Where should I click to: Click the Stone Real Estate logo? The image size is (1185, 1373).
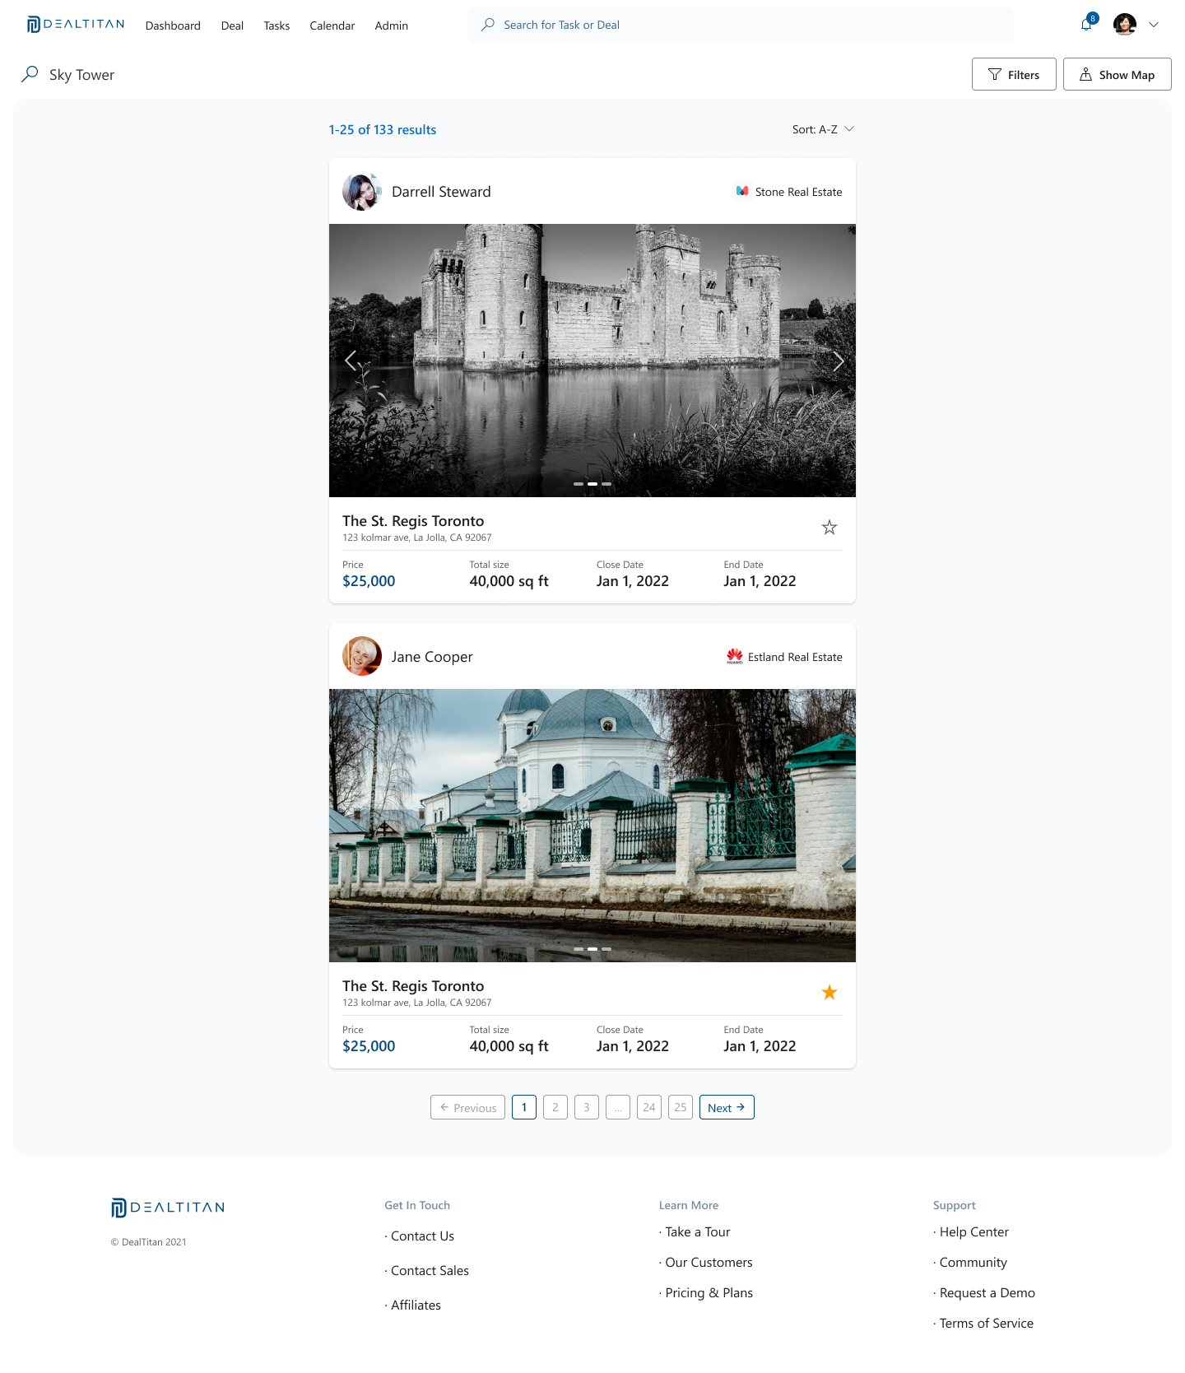(742, 191)
